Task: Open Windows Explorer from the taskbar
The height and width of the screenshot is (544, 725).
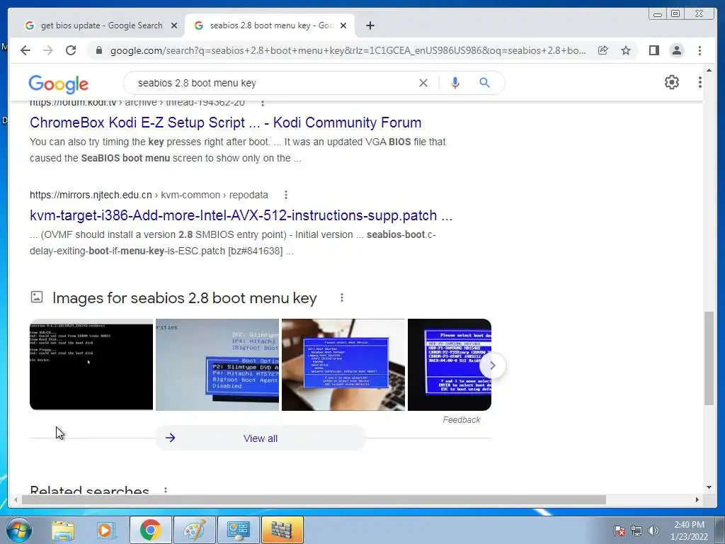Action: [x=63, y=530]
